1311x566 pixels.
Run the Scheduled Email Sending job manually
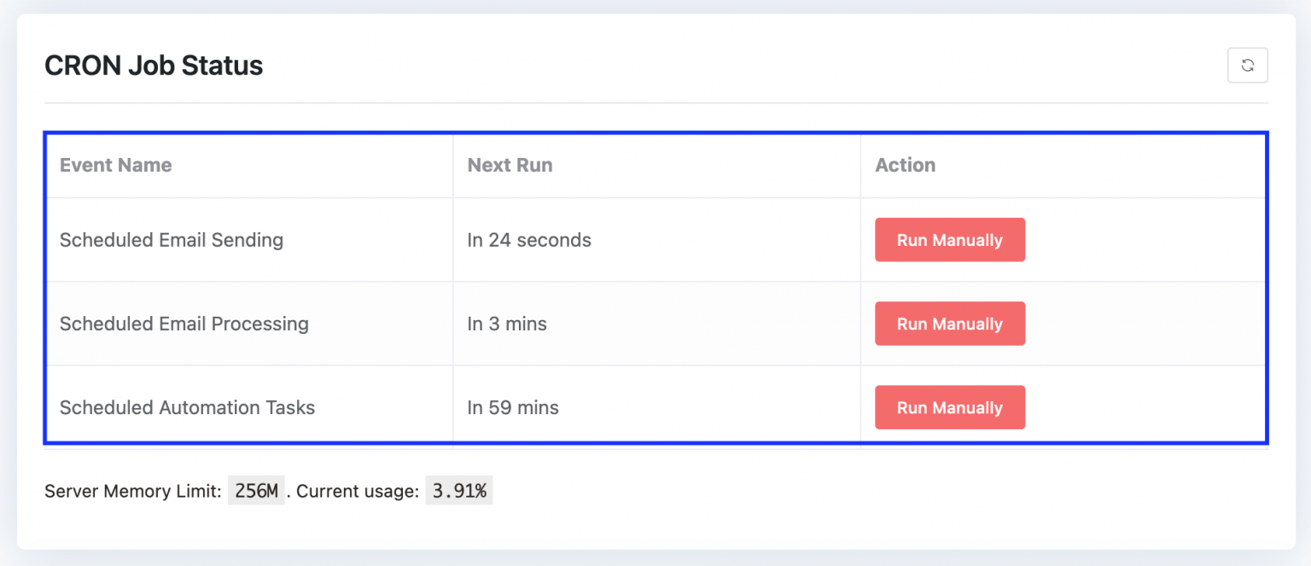click(949, 240)
